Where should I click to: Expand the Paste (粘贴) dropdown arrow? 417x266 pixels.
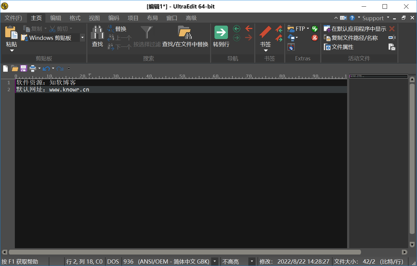(12, 51)
